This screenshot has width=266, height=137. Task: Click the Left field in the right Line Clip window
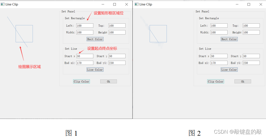click(x=219, y=26)
